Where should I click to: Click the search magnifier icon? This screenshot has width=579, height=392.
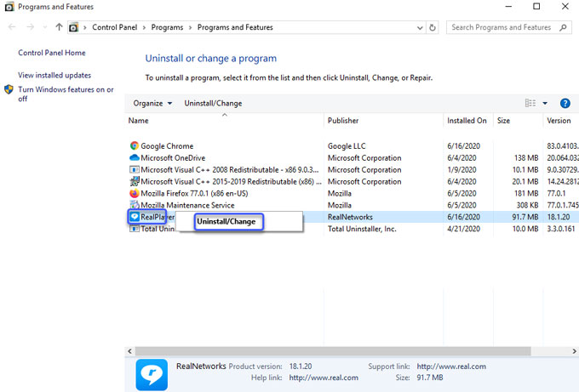(563, 27)
